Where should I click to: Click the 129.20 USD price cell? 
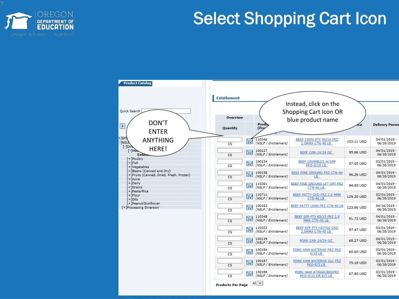click(357, 197)
